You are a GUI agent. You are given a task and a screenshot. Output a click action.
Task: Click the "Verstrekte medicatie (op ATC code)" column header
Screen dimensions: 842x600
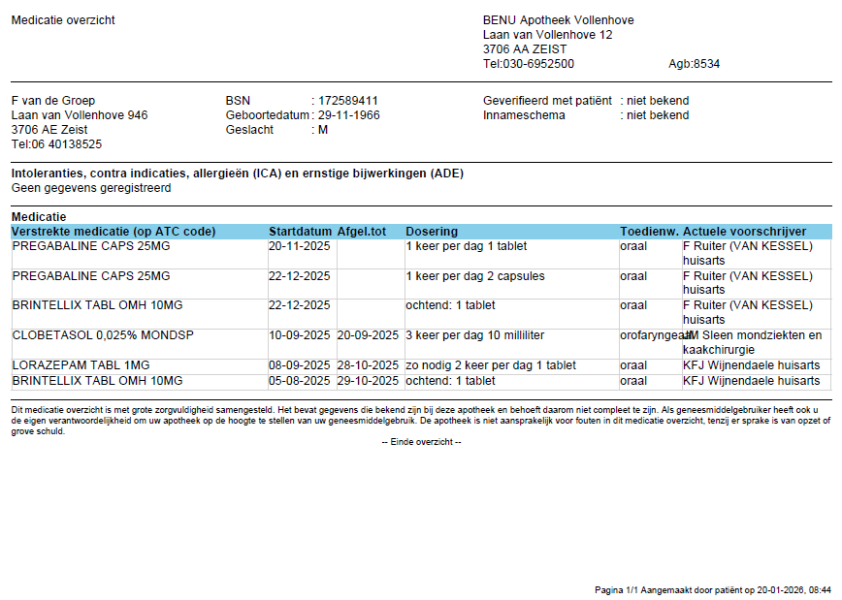(x=113, y=232)
